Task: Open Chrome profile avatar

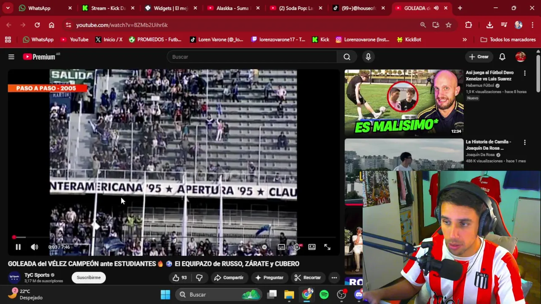Action: [519, 25]
